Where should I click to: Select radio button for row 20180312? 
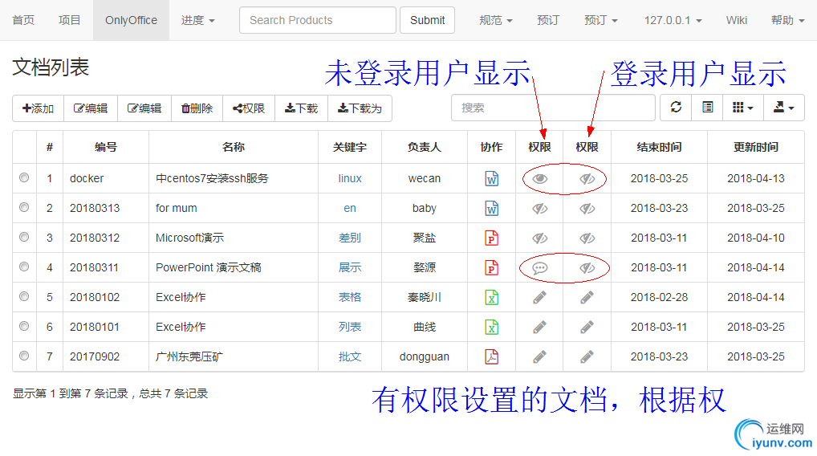(24, 237)
